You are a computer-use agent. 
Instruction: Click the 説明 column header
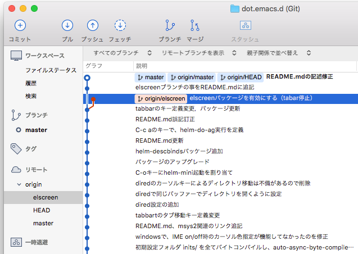point(142,66)
